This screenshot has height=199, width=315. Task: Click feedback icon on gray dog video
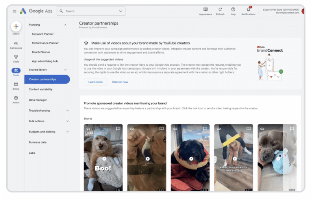(x=292, y=129)
